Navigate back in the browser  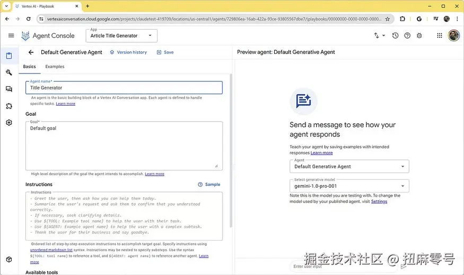(7, 19)
